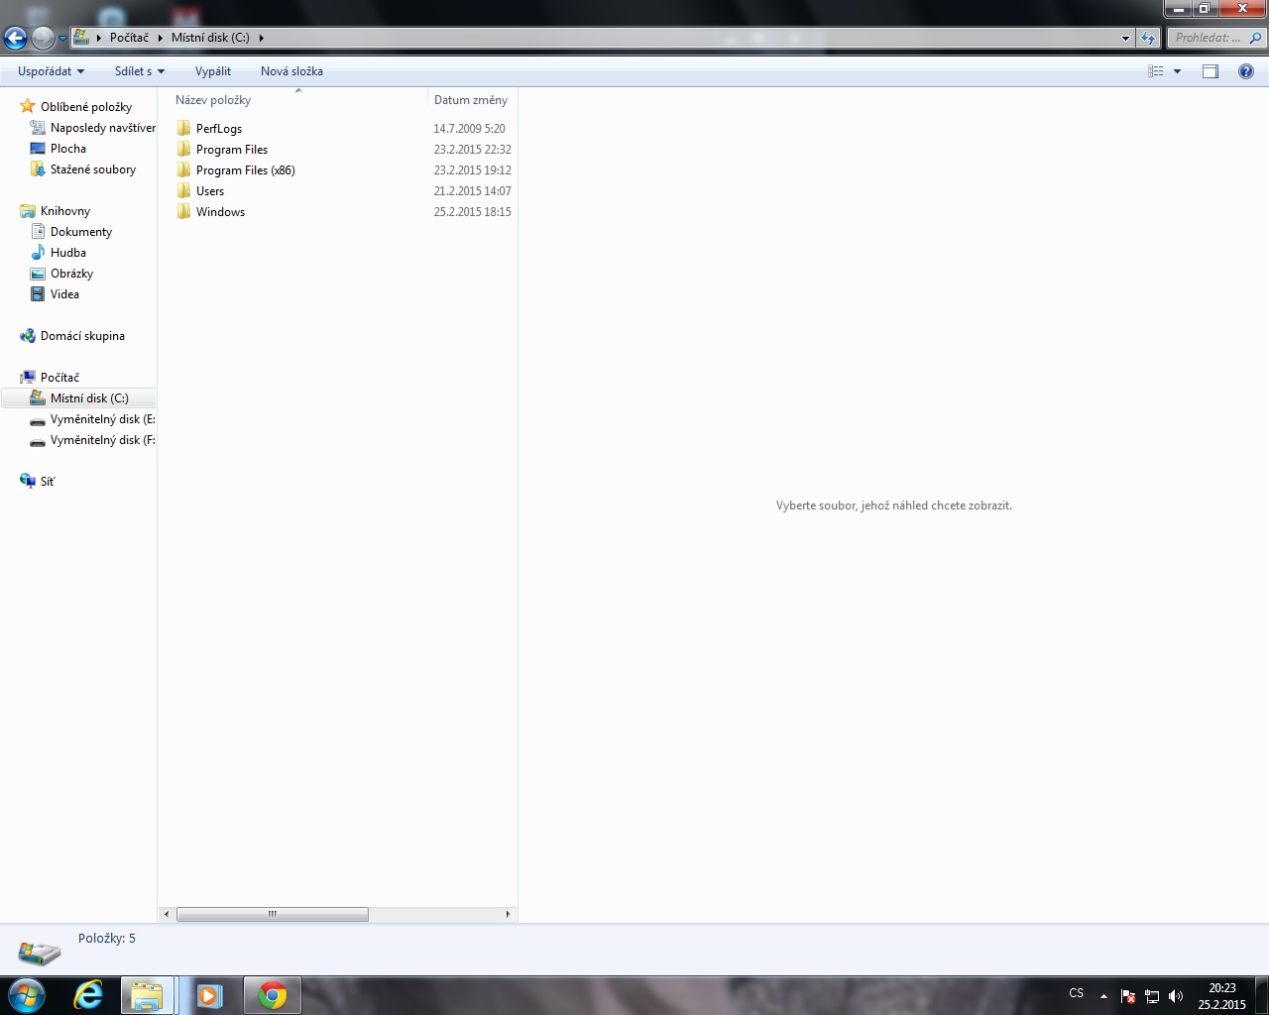This screenshot has width=1269, height=1015.
Task: Open the Action Center flag icon
Action: click(x=1128, y=996)
